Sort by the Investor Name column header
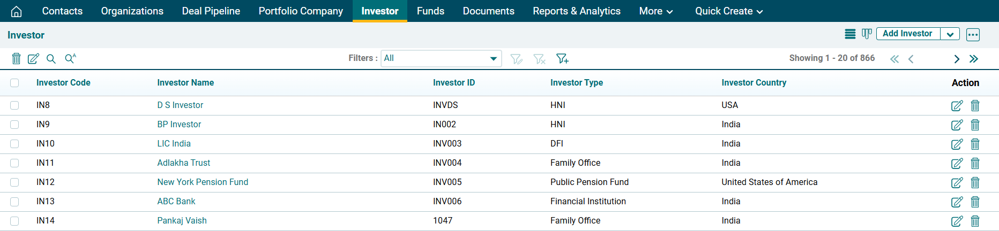The width and height of the screenshot is (999, 231). (185, 83)
